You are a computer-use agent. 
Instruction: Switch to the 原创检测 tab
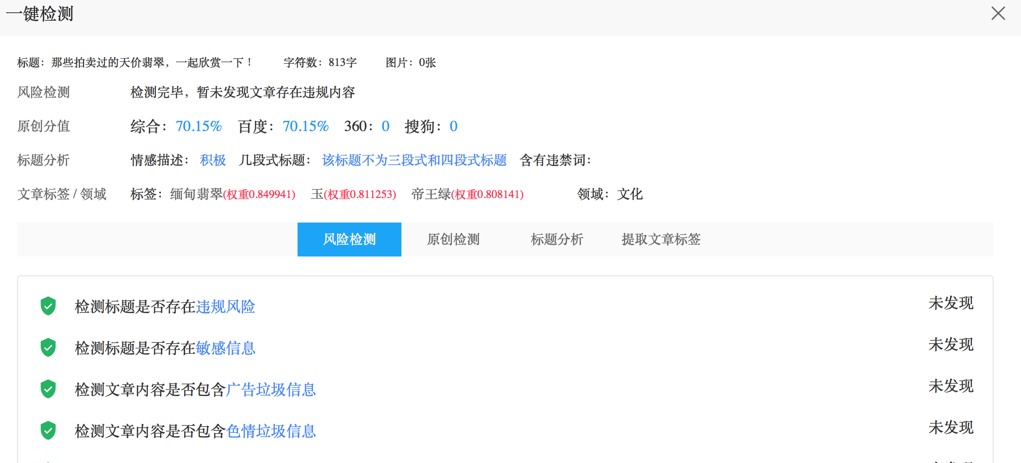pyautogui.click(x=453, y=240)
